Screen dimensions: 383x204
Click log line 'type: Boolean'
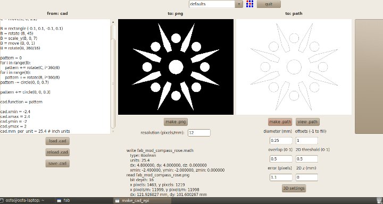coord(143,155)
